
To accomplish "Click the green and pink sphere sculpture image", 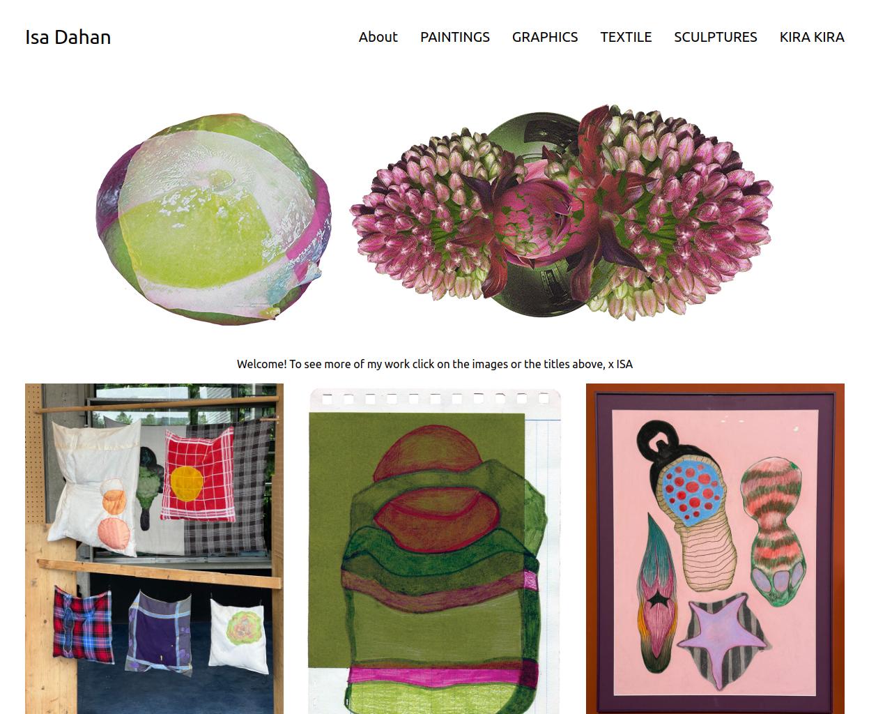I will pos(213,218).
